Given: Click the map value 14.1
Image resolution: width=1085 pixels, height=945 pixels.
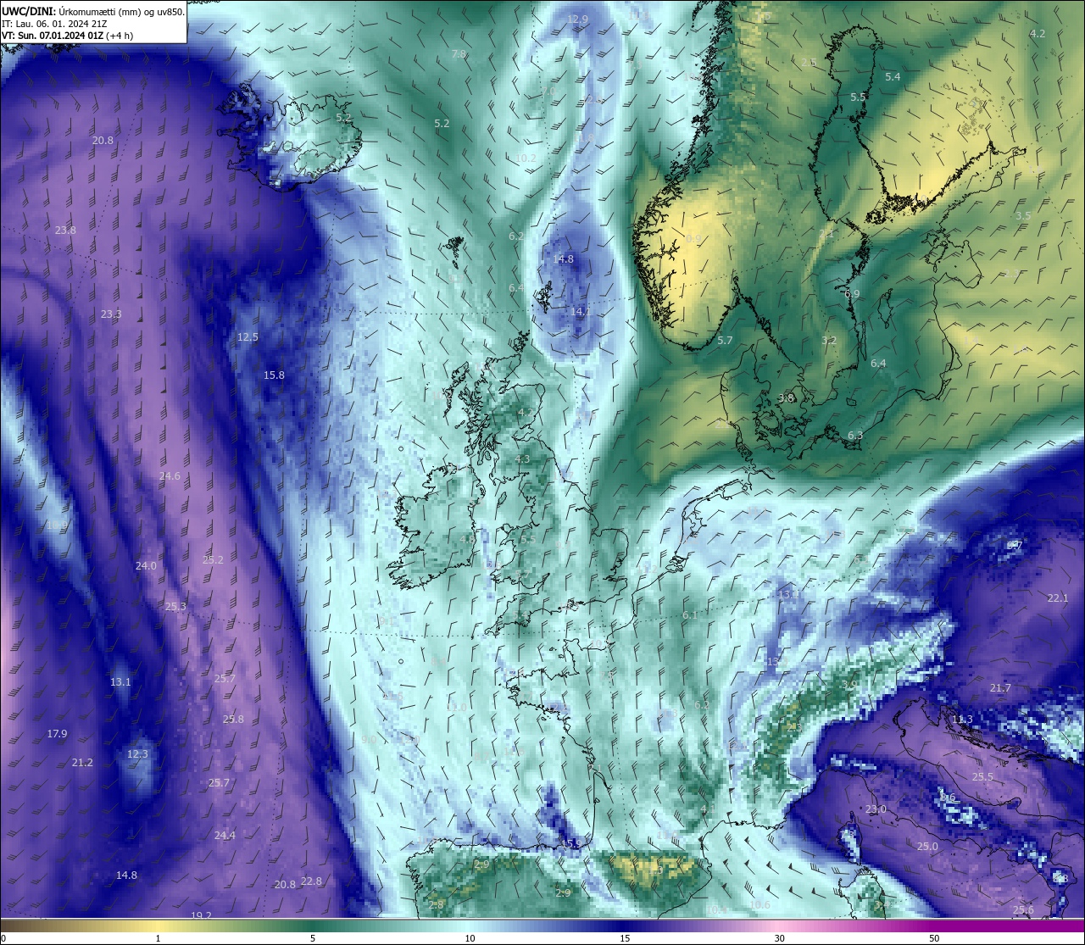Looking at the screenshot, I should [x=581, y=312].
